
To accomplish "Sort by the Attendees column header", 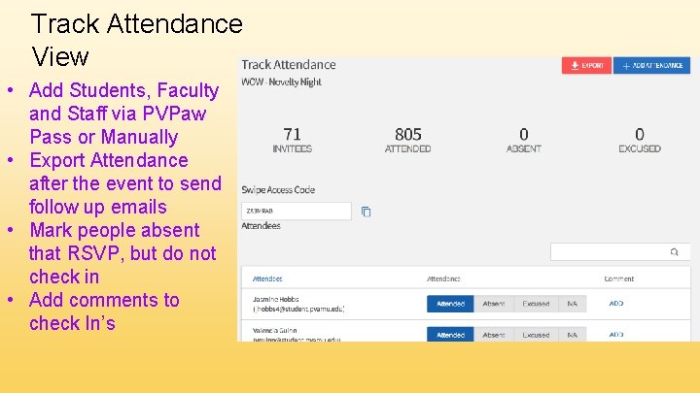I will [x=267, y=278].
